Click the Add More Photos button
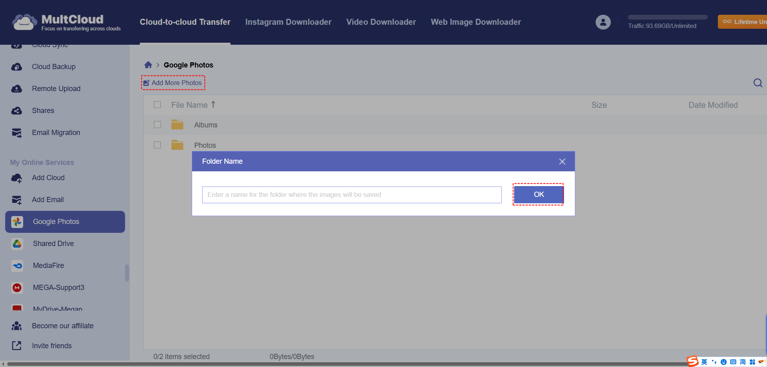The height and width of the screenshot is (367, 767). (x=173, y=83)
